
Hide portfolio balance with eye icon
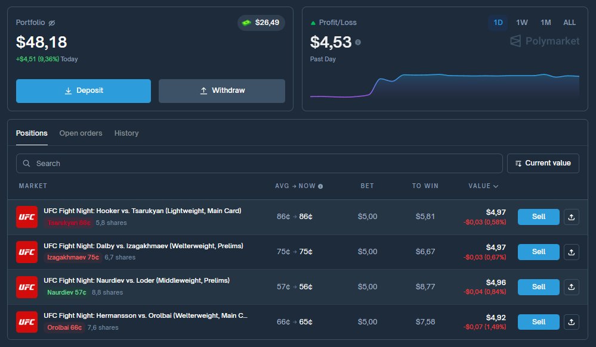(x=52, y=23)
